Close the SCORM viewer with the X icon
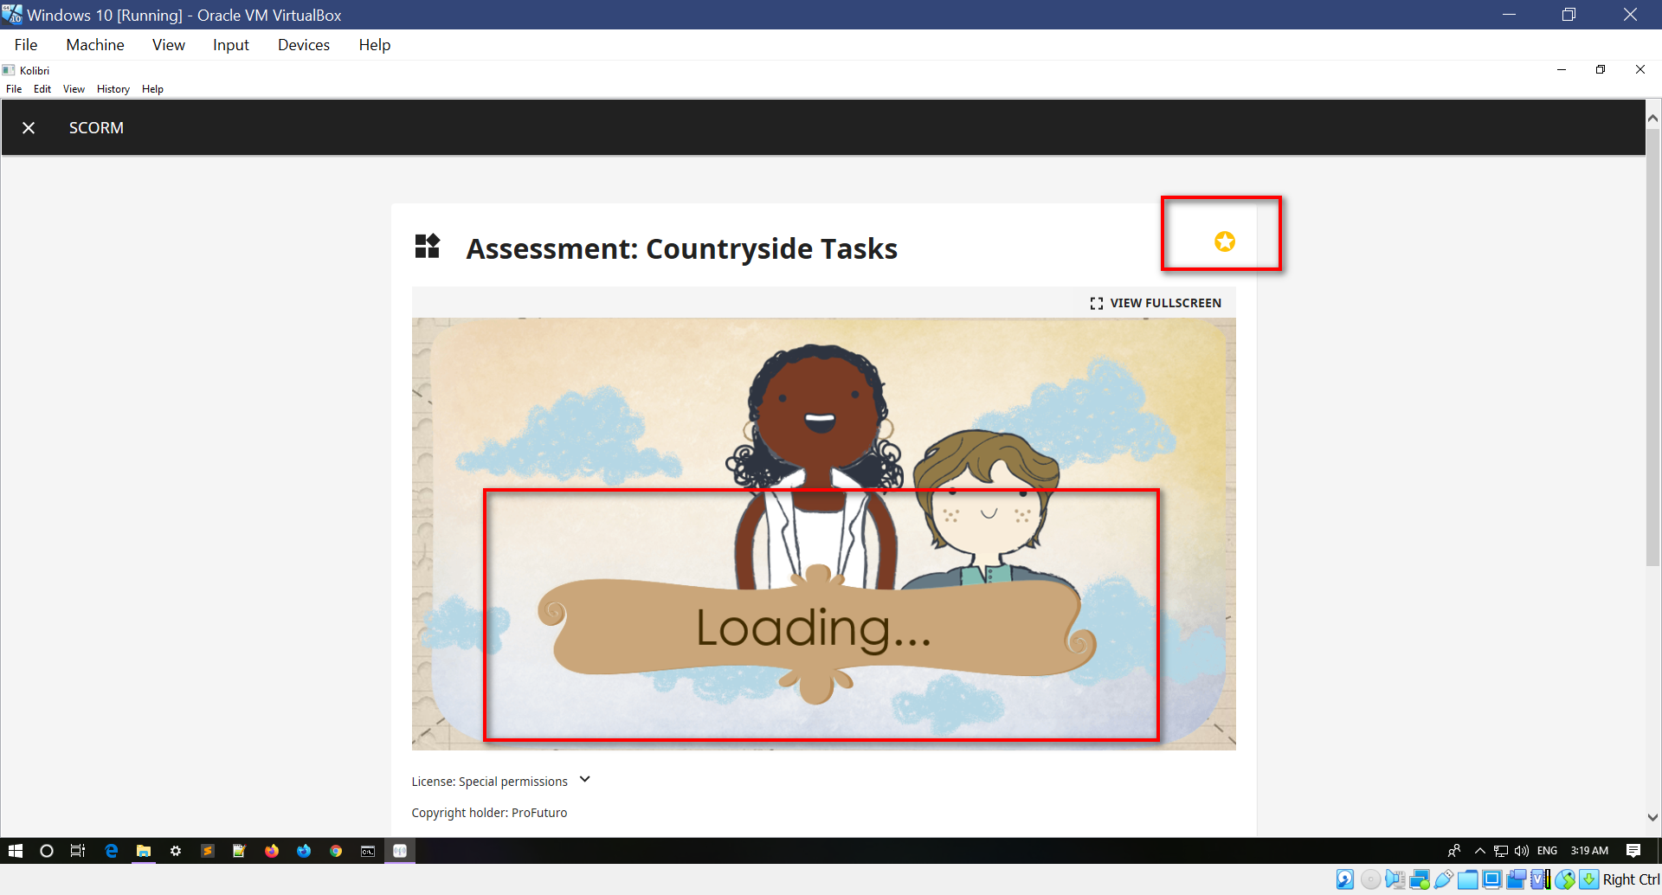The image size is (1662, 895). point(29,128)
